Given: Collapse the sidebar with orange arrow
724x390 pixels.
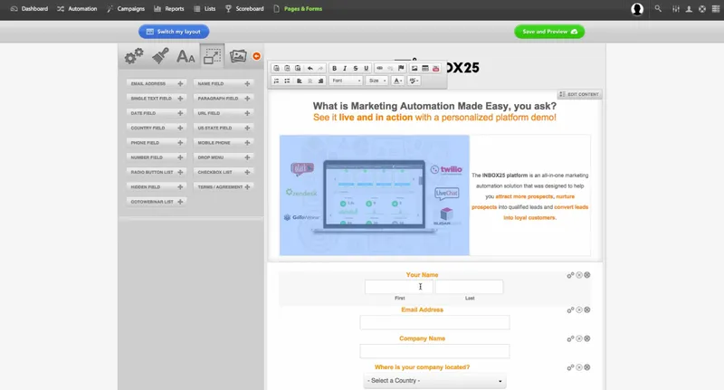Looking at the screenshot, I should tap(257, 56).
